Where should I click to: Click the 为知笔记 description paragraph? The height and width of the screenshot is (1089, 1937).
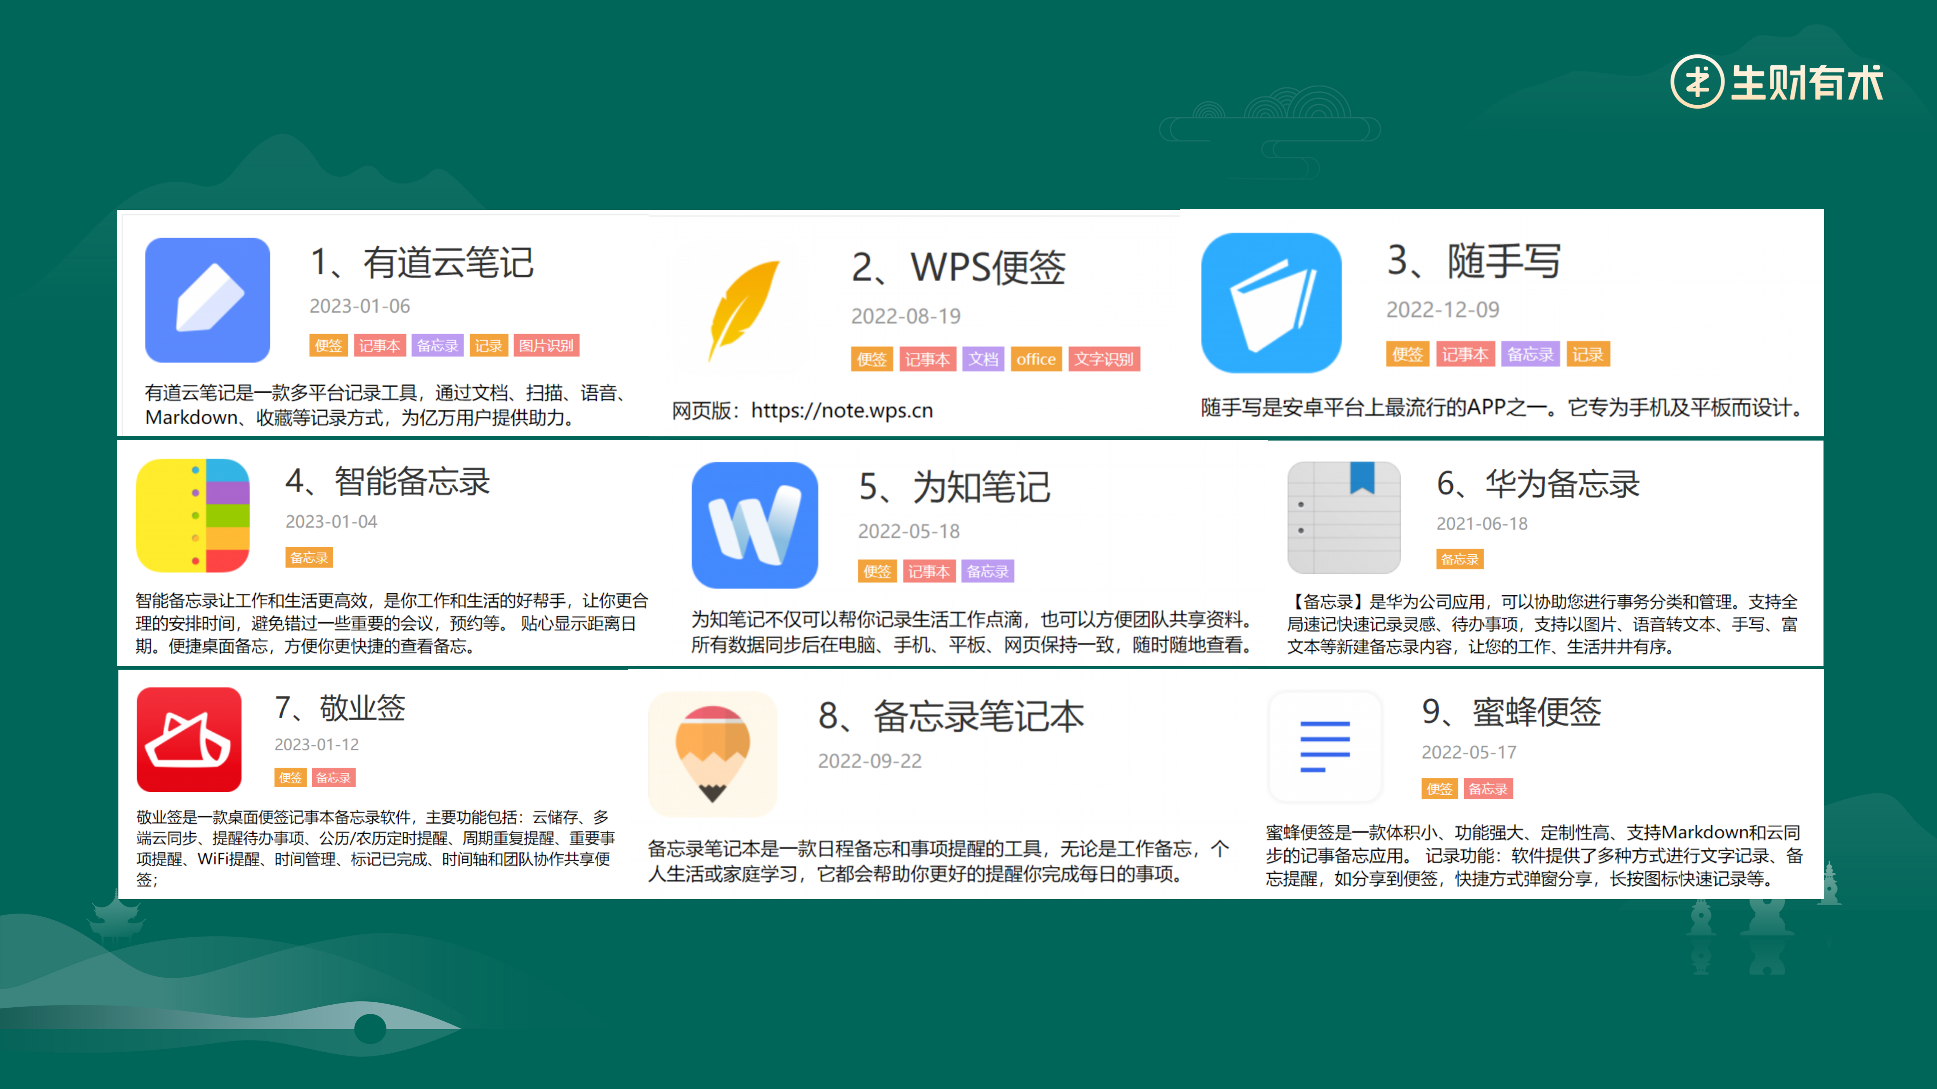coord(972,632)
